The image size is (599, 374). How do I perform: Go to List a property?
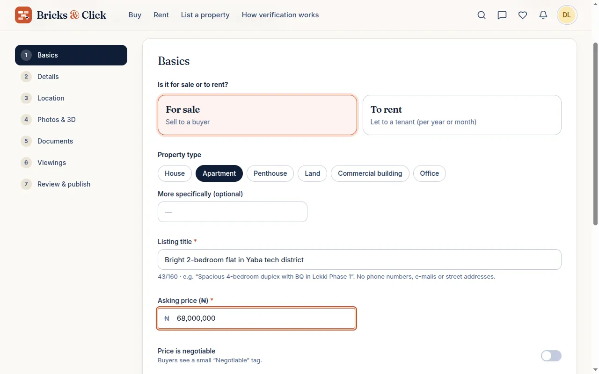(205, 15)
